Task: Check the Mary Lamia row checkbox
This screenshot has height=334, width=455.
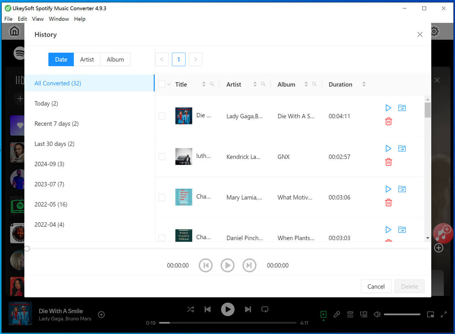Action: click(x=162, y=197)
